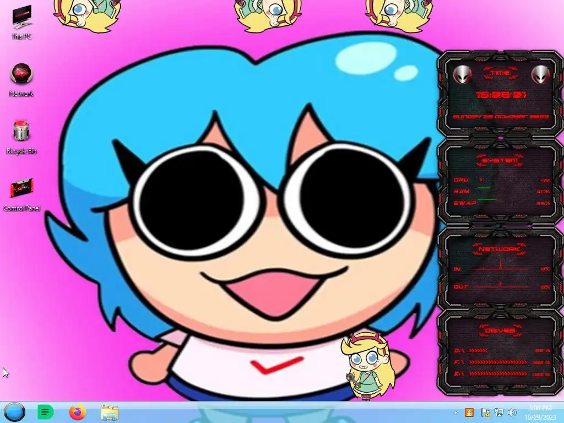Click the taskbar clock showing 3:08 PM

pos(540,413)
